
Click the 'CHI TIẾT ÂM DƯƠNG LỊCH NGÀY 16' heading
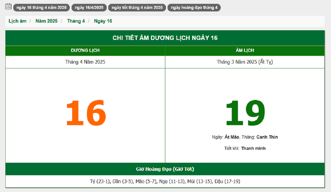pos(165,38)
